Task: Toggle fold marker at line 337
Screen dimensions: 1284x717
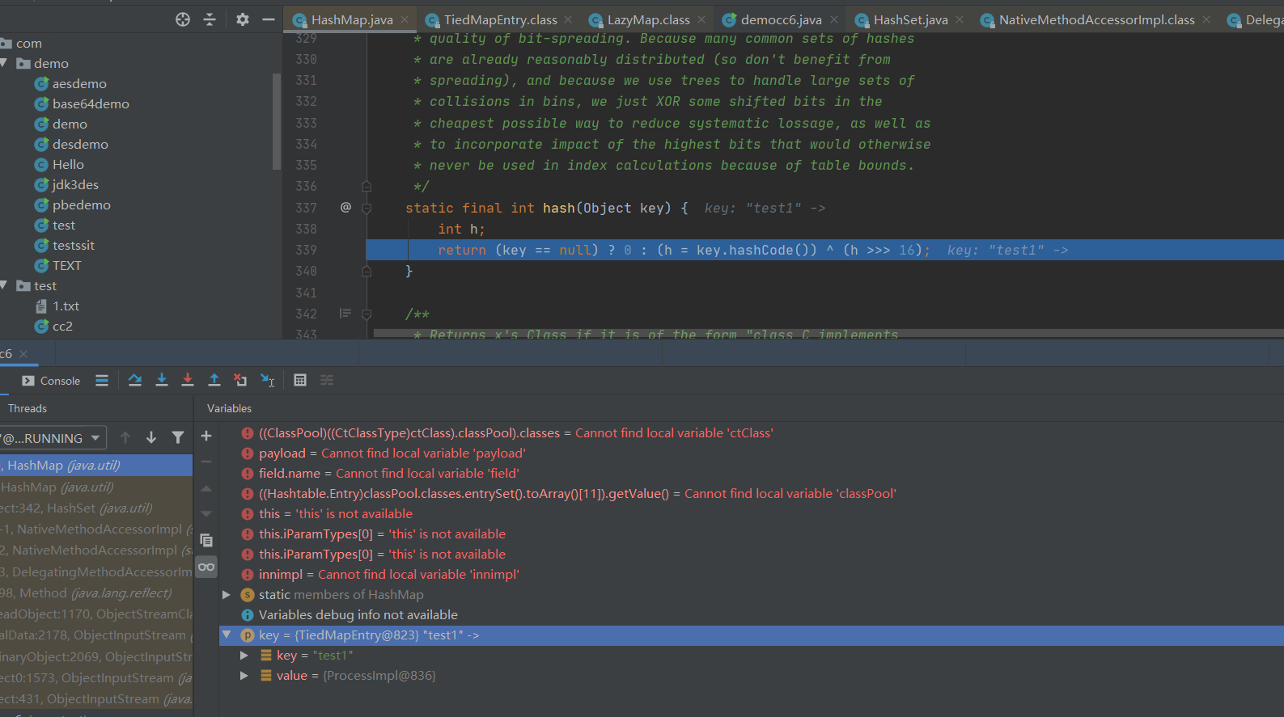Action: 367,208
